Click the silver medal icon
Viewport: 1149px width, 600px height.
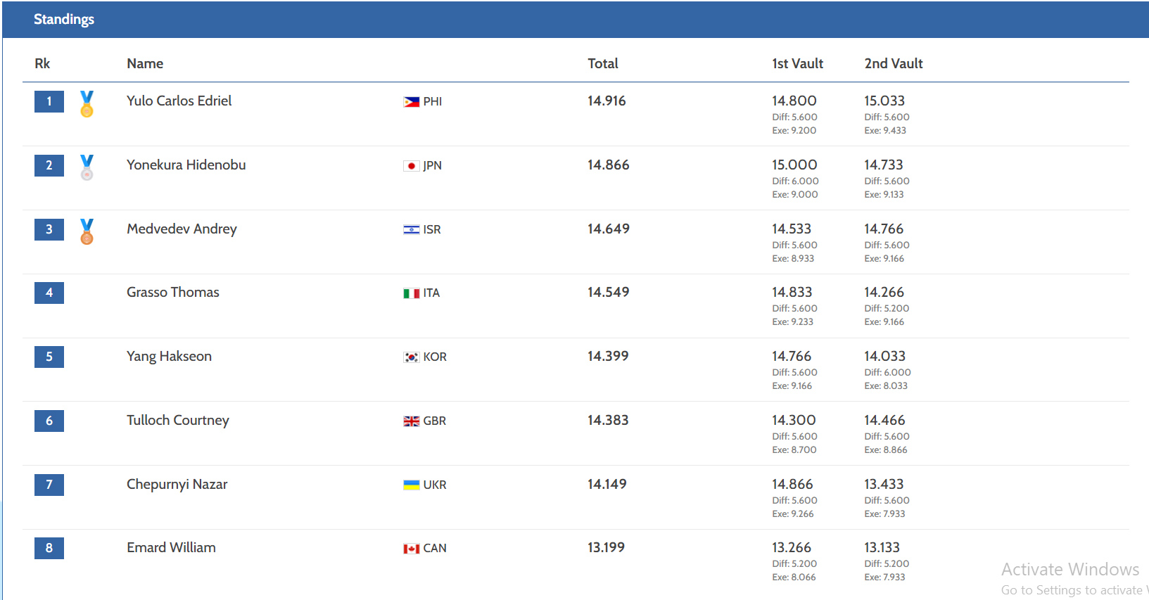(x=87, y=167)
